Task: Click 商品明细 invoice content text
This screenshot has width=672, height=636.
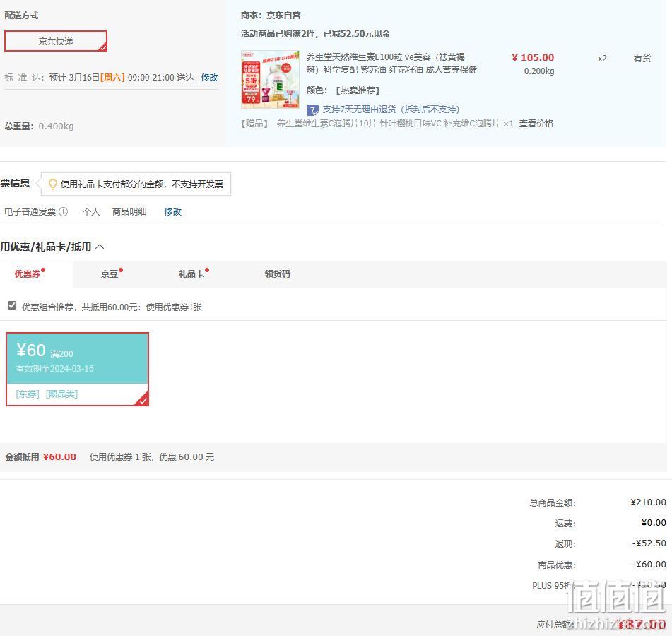Action: click(129, 212)
